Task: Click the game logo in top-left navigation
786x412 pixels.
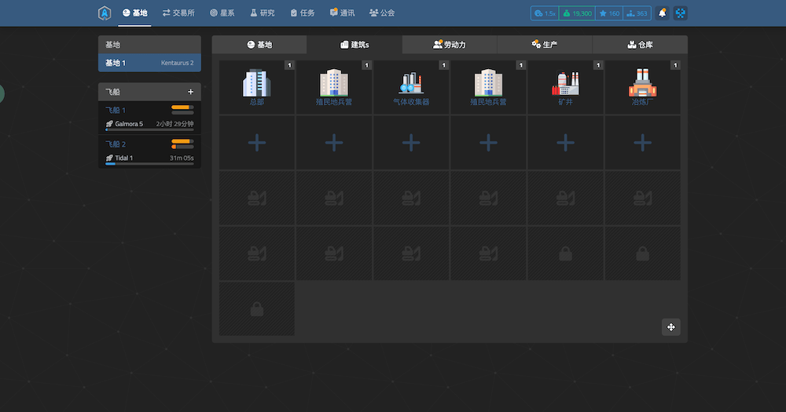Action: (105, 13)
